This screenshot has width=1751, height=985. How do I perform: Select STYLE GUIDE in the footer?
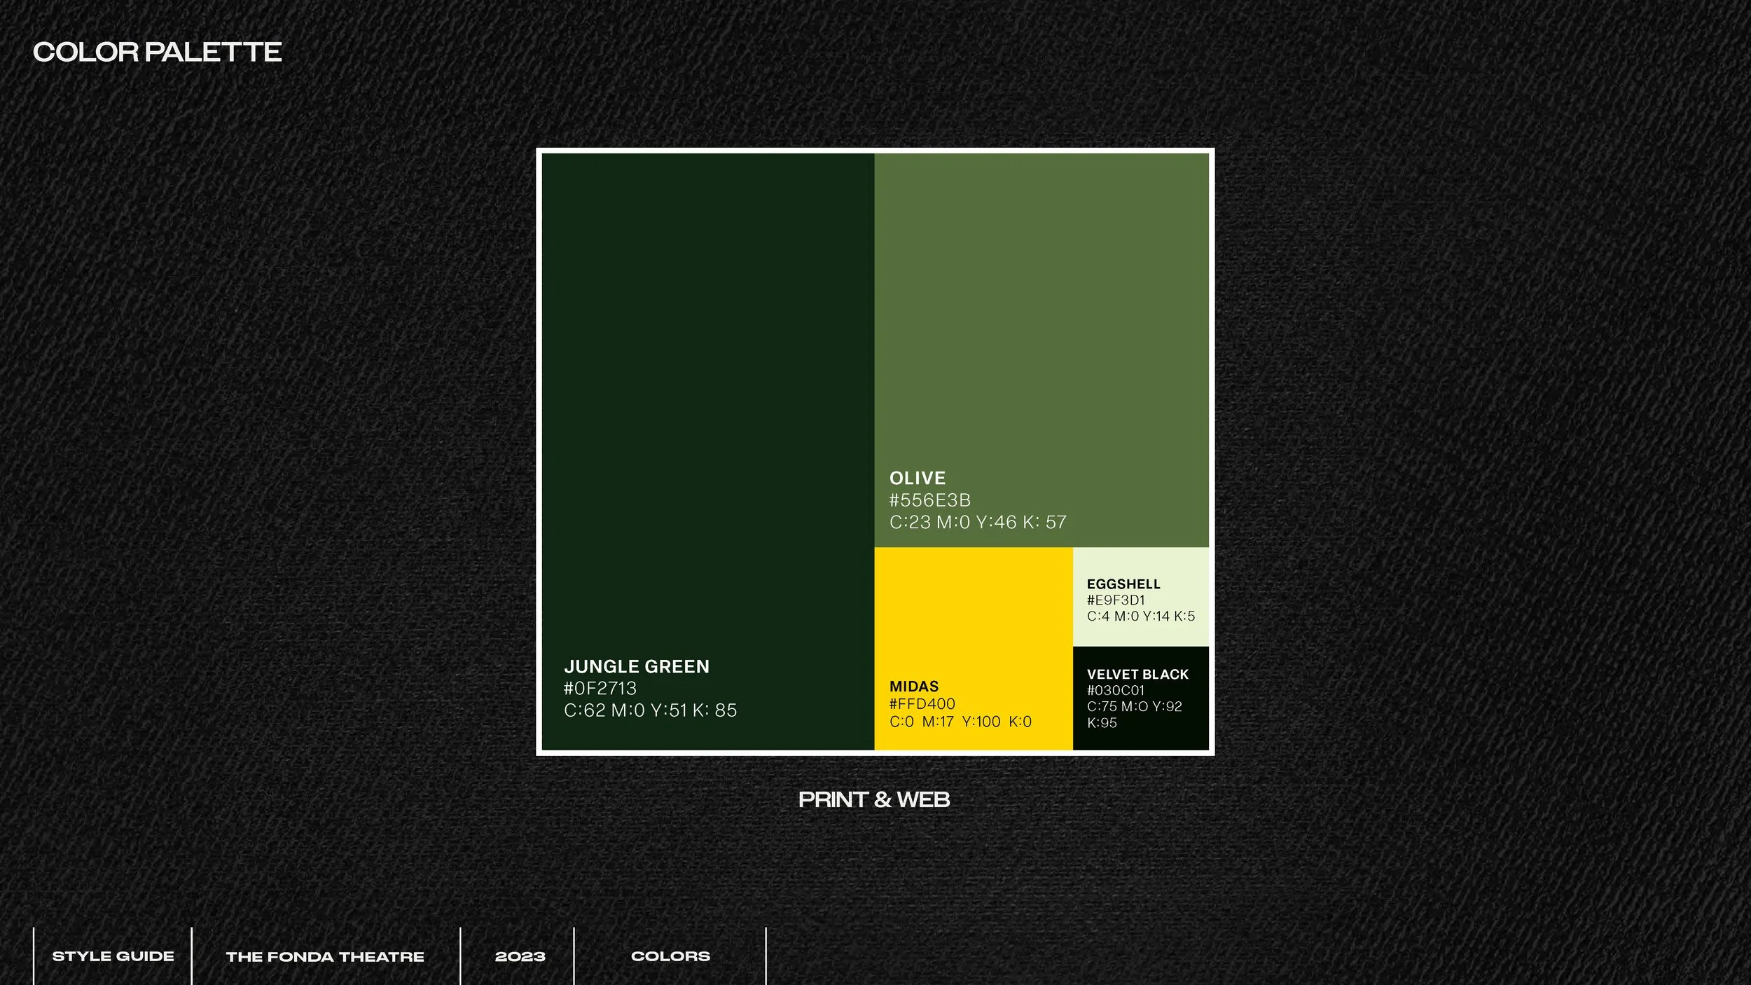[114, 956]
